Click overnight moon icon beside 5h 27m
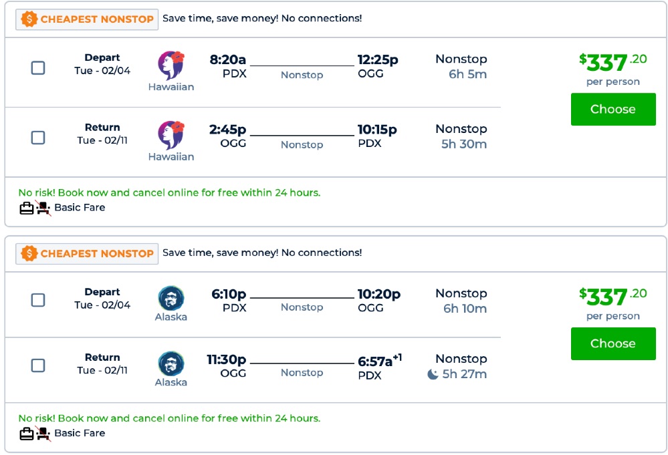Image resolution: width=668 pixels, height=455 pixels. [433, 374]
